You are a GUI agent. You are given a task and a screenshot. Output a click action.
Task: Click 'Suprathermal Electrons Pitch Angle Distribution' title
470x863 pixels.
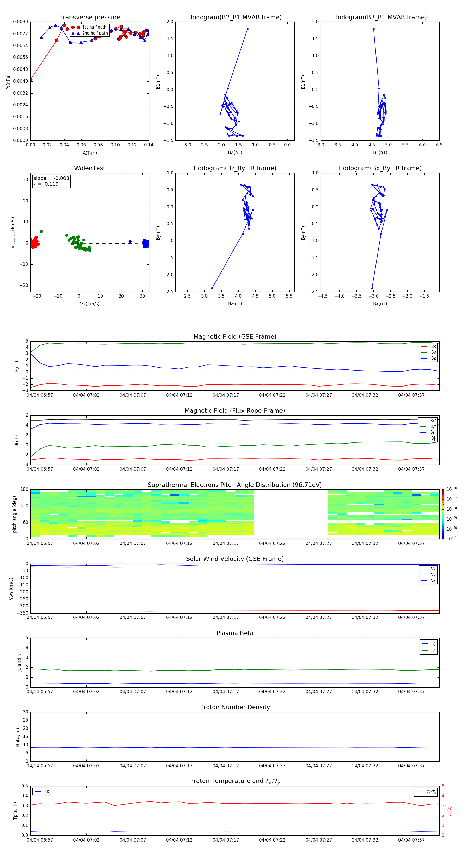tap(235, 485)
